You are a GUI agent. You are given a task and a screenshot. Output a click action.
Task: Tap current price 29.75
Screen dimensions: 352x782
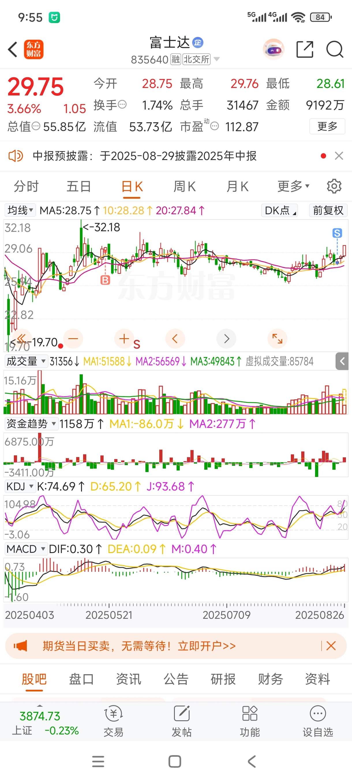pos(35,87)
